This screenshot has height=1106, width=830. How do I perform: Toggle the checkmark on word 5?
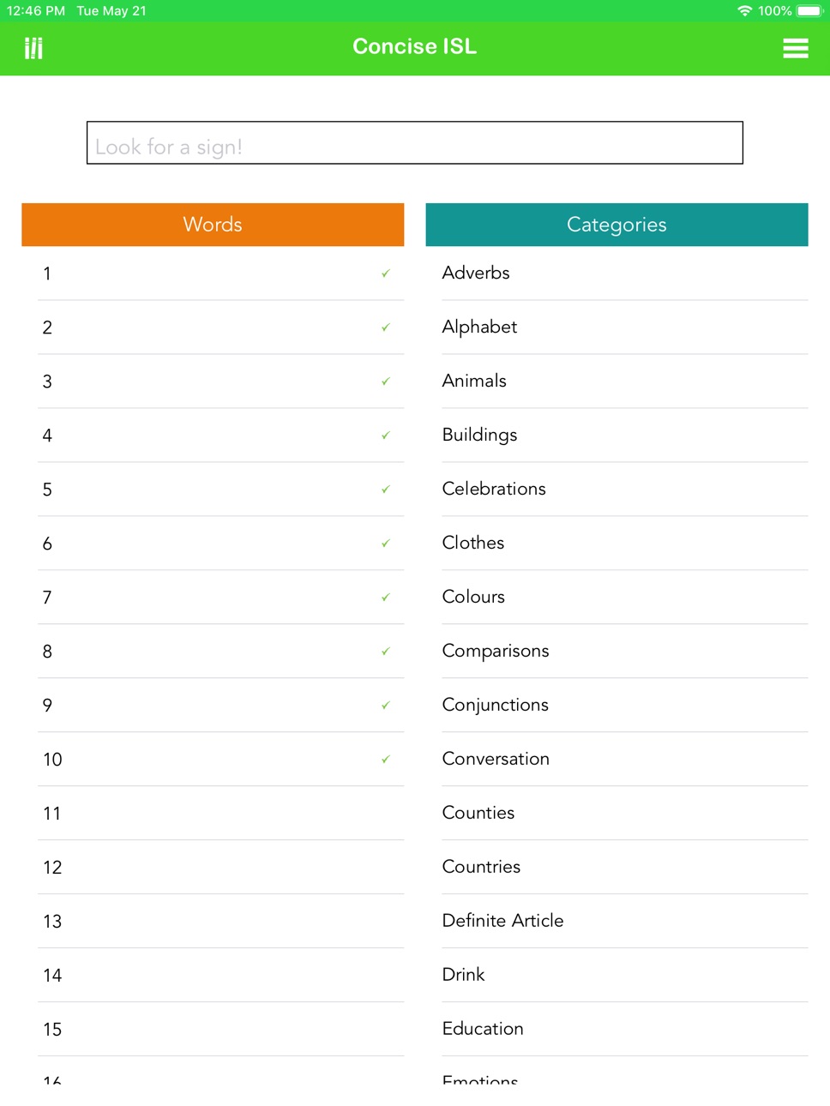click(386, 490)
